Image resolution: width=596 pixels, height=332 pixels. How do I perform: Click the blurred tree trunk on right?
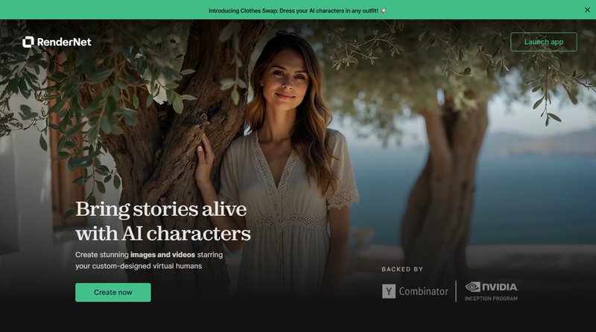445,182
